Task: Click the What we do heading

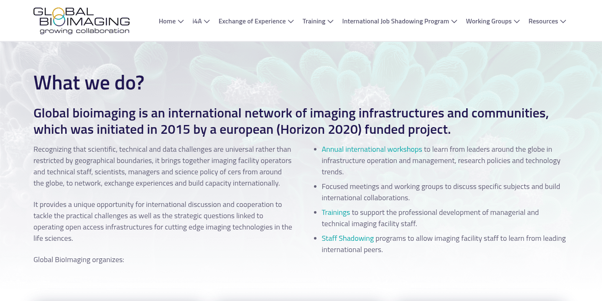Action: click(89, 82)
